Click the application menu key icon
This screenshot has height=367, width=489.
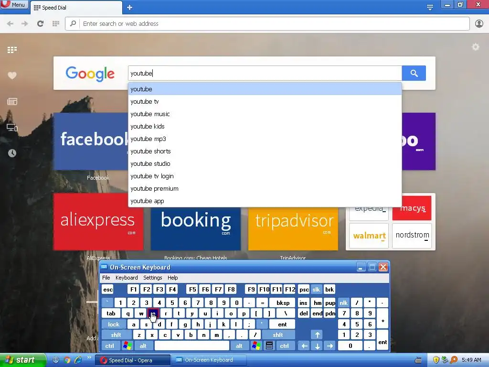(x=269, y=346)
